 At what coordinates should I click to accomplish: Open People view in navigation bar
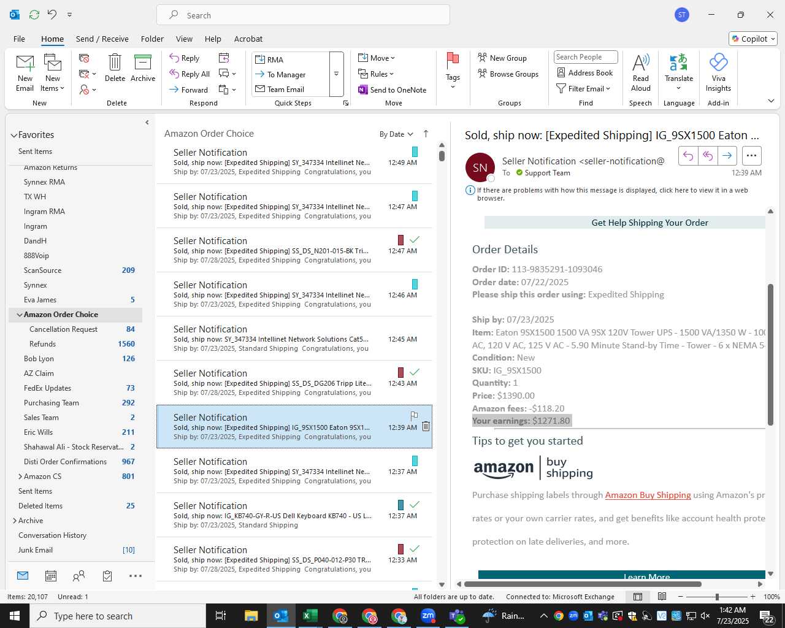click(78, 576)
